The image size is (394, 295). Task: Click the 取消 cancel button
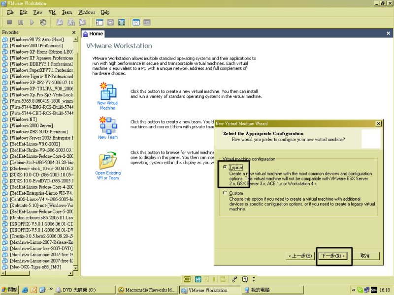[364, 256]
